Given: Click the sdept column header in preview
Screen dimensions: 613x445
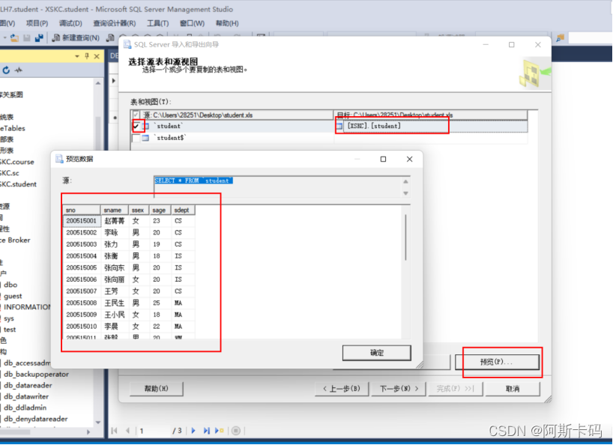Looking at the screenshot, I should [x=183, y=211].
